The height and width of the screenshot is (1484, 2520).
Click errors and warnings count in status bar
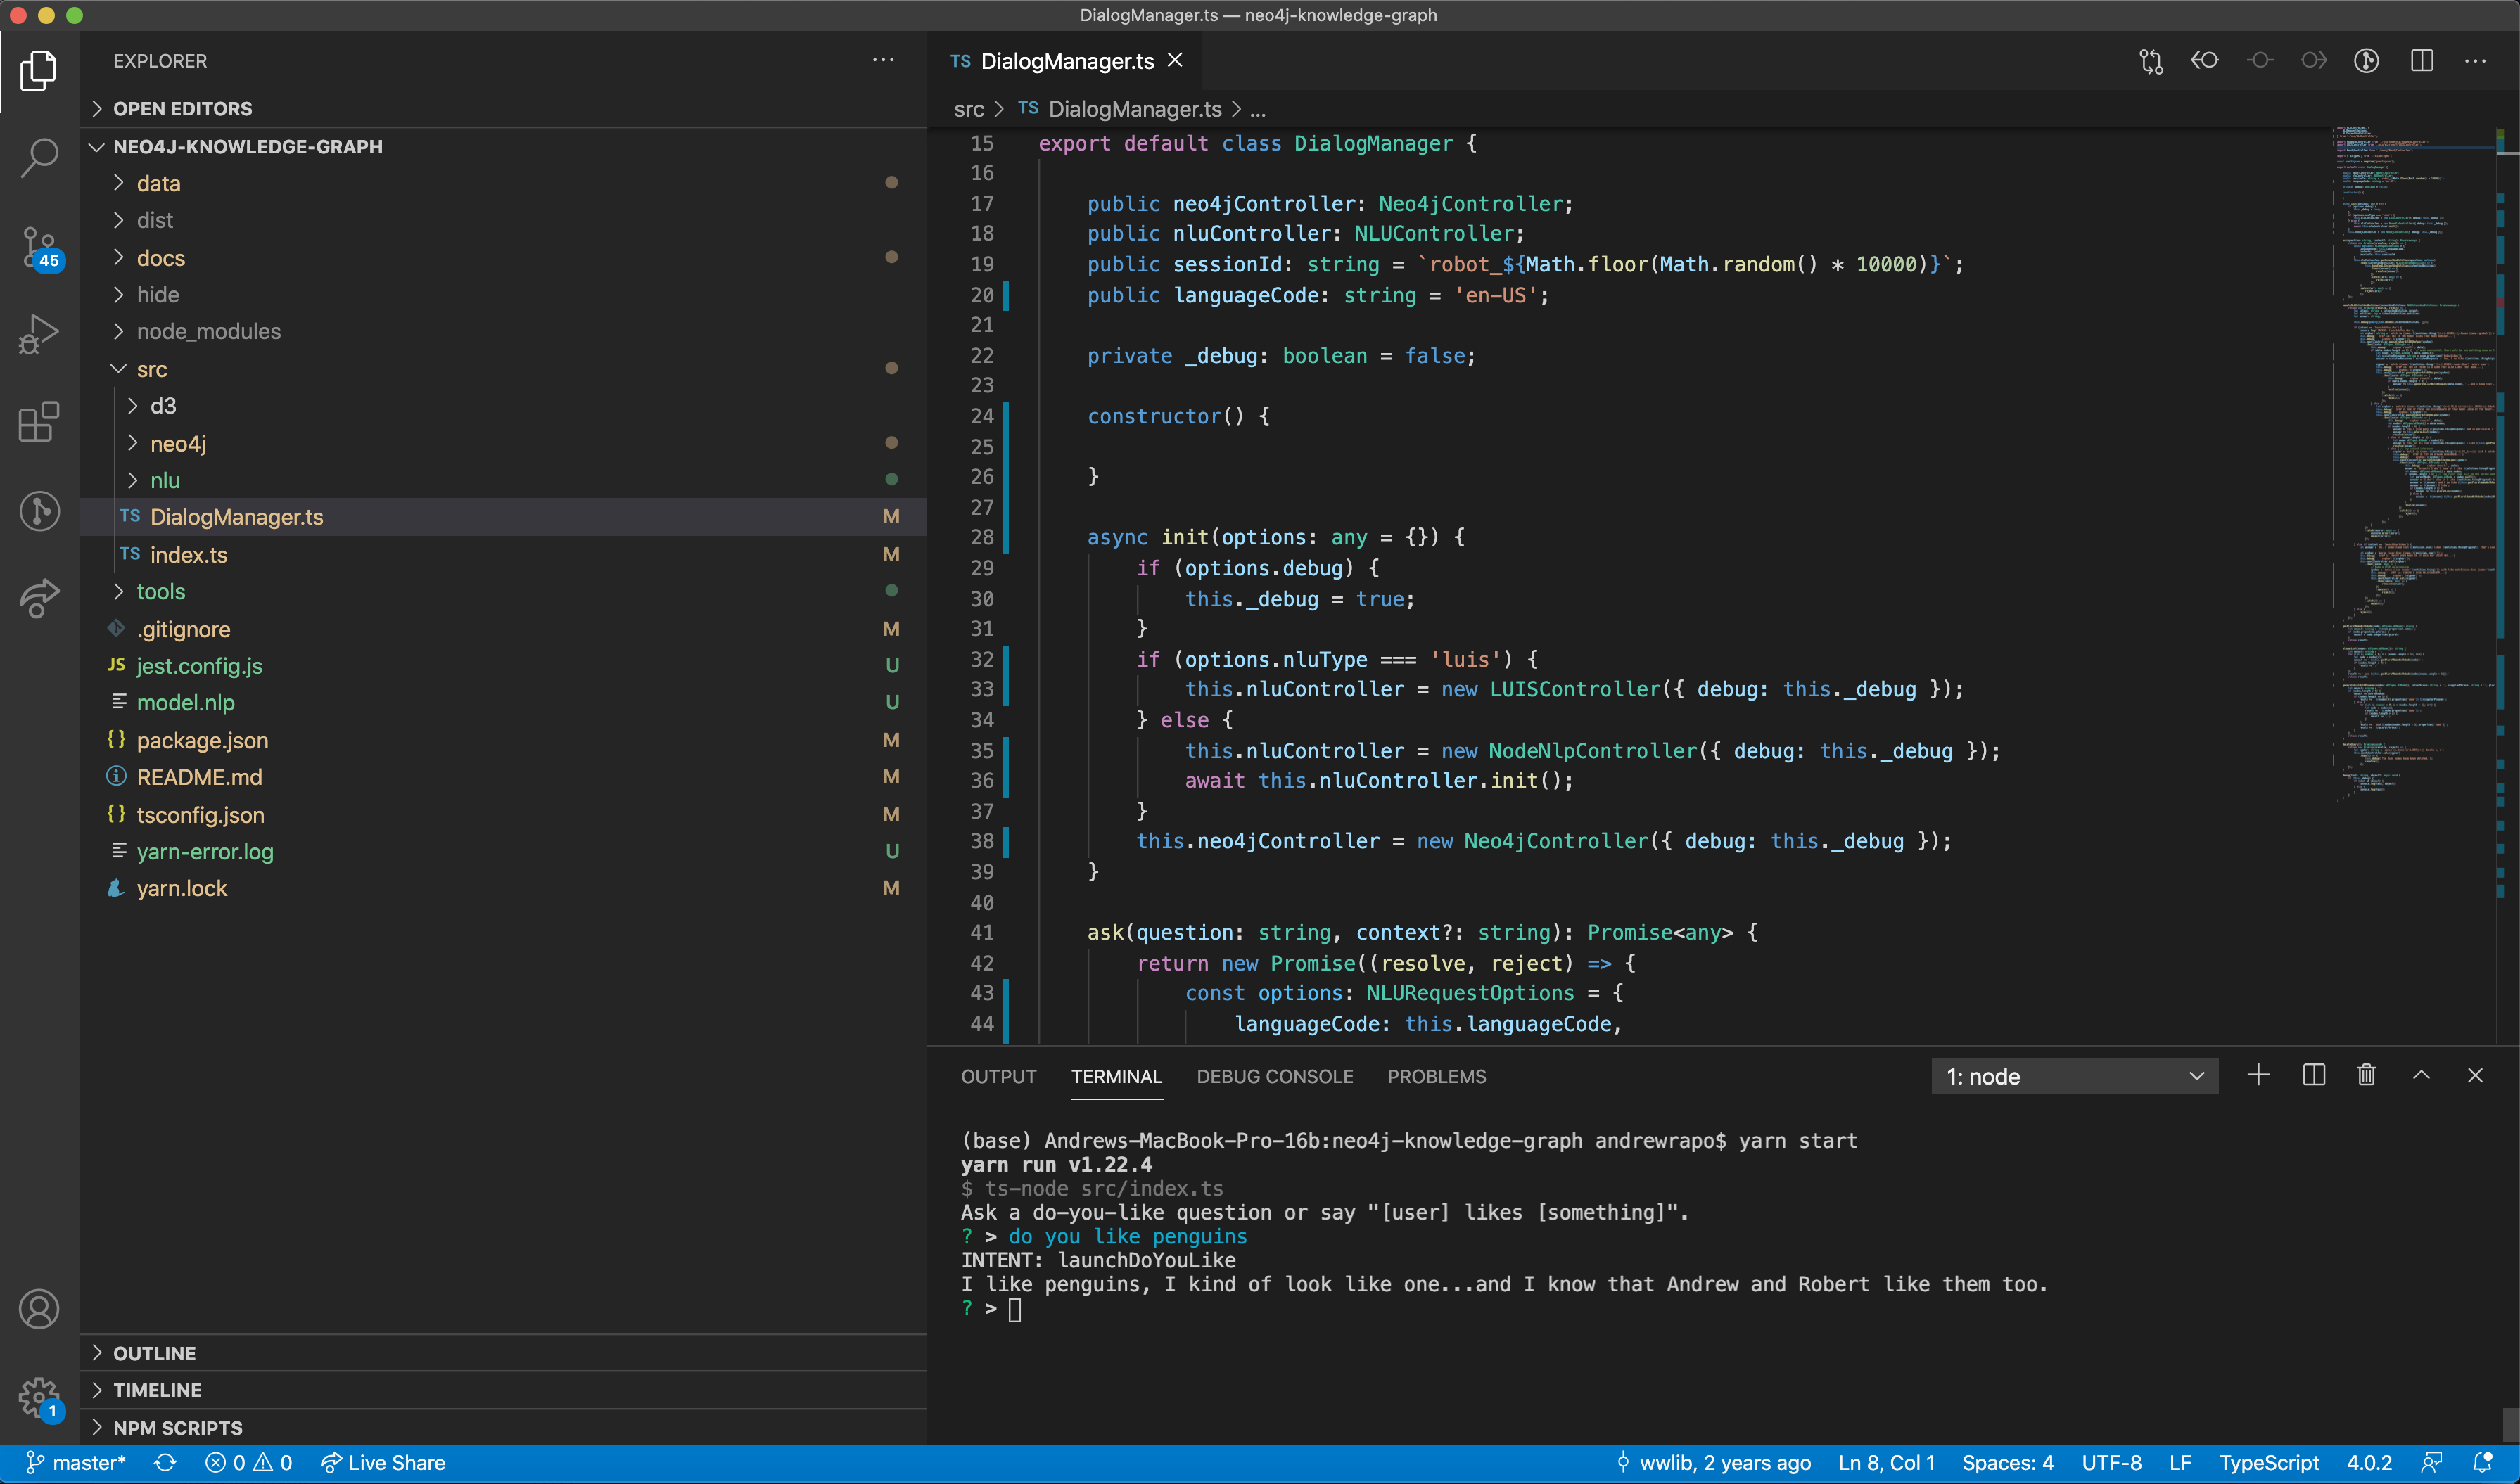coord(248,1463)
